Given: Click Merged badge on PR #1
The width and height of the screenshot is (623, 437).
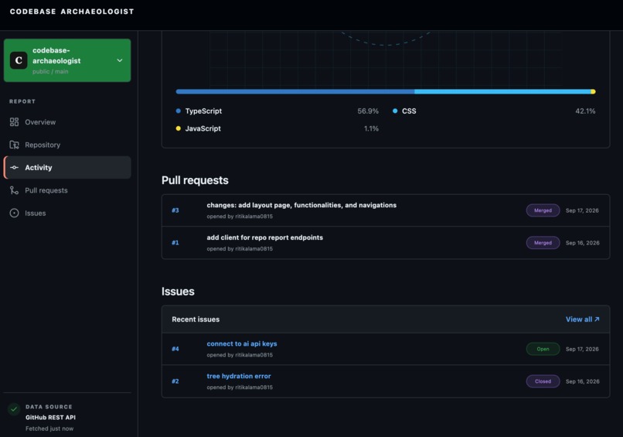Looking at the screenshot, I should pos(543,243).
